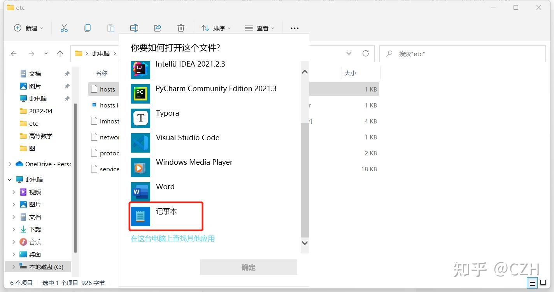Click the app list scrollbar thumb

(x=305, y=179)
